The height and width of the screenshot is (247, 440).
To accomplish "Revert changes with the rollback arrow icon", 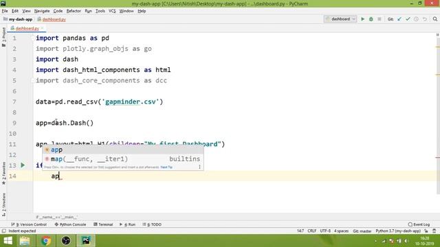I will click(425, 19).
